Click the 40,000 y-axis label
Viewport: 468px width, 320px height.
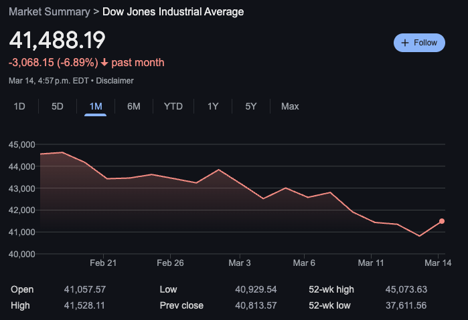pos(22,254)
